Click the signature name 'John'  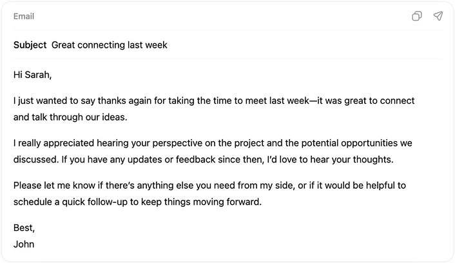click(x=24, y=244)
